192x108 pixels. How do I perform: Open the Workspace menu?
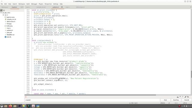(22, 4)
